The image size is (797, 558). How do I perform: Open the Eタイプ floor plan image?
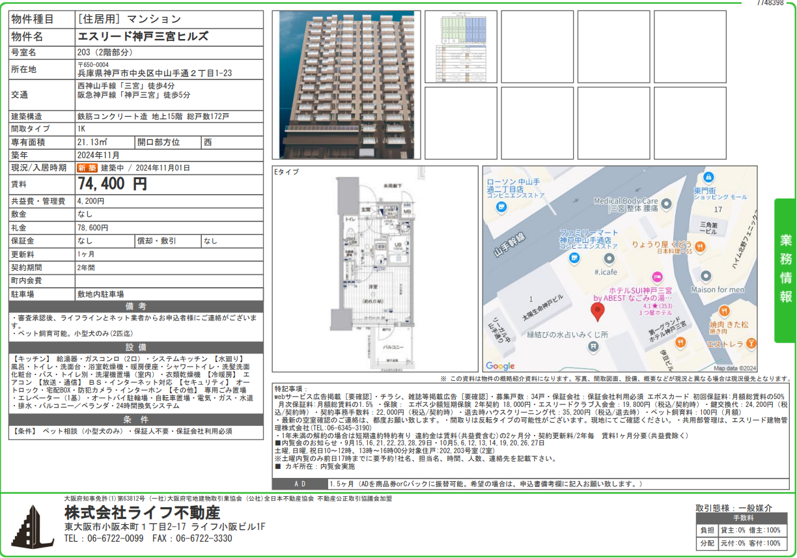point(374,270)
